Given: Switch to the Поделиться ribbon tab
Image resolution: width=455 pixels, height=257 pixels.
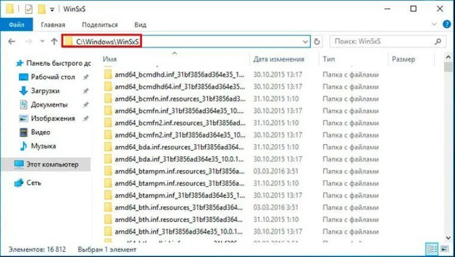Looking at the screenshot, I should pyautogui.click(x=100, y=25).
